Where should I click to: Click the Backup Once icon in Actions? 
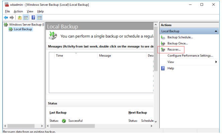163,43
